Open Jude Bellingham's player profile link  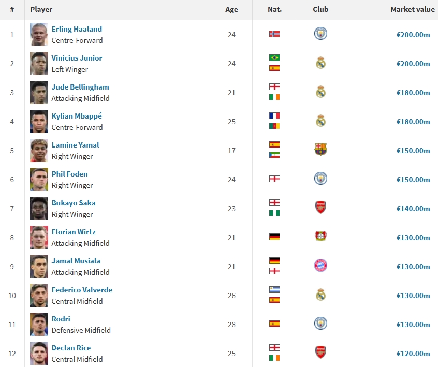tap(80, 87)
